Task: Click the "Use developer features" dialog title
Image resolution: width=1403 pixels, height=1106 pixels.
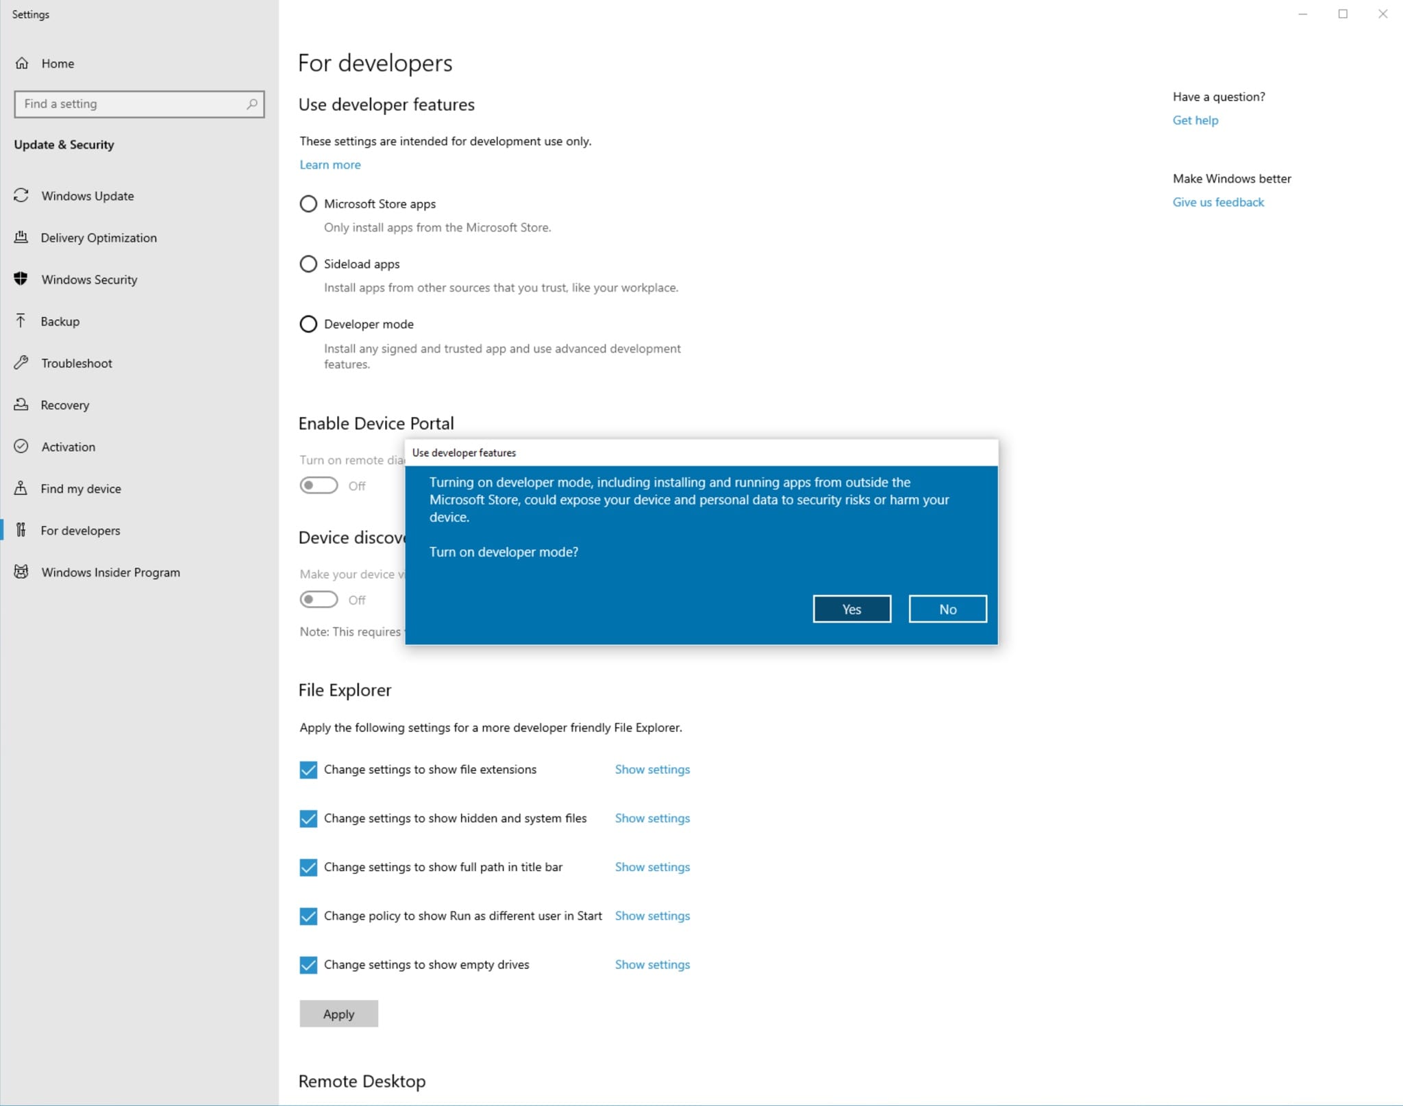Action: coord(464,453)
